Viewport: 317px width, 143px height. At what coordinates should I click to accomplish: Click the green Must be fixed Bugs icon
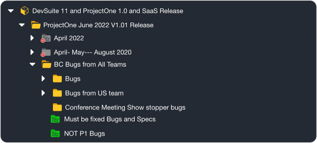click(x=55, y=119)
